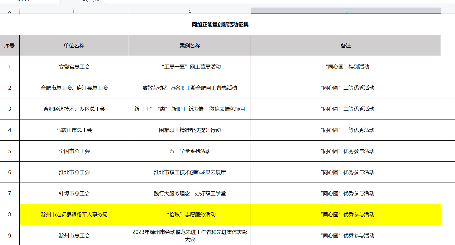Image resolution: width=455 pixels, height=245 pixels.
Task: Click serial number 2 cell
Action: point(10,88)
